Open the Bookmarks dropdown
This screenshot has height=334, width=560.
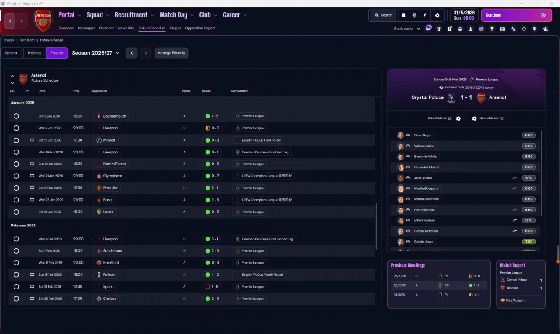coord(407,29)
